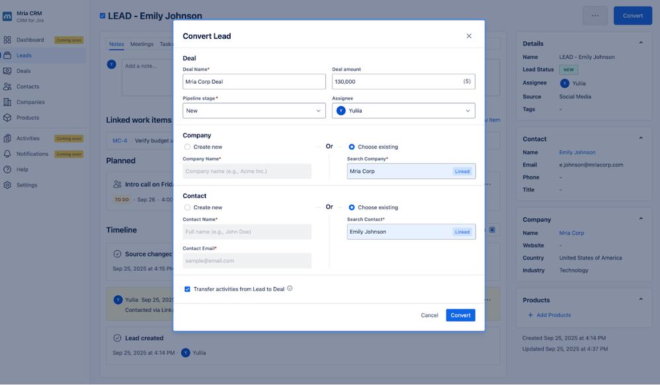Click the Mria CRM logo icon
Screen dimensions: 660x385
7,17
